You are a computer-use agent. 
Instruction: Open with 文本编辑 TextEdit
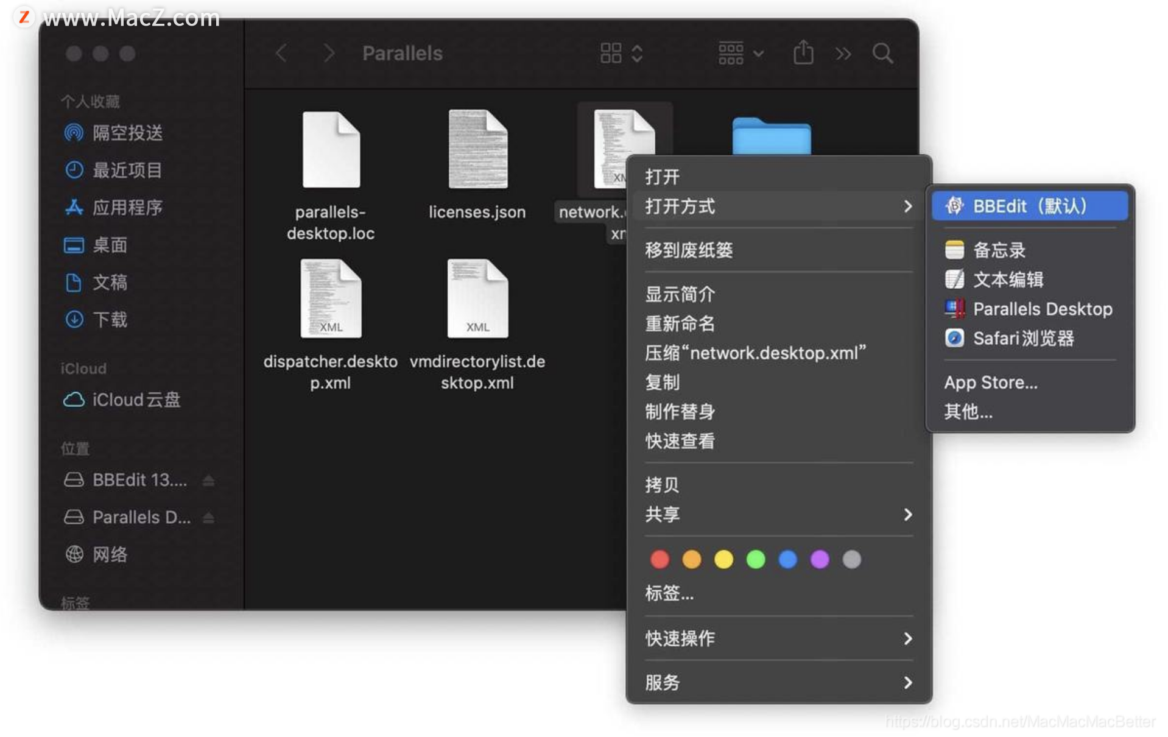[x=1029, y=280]
